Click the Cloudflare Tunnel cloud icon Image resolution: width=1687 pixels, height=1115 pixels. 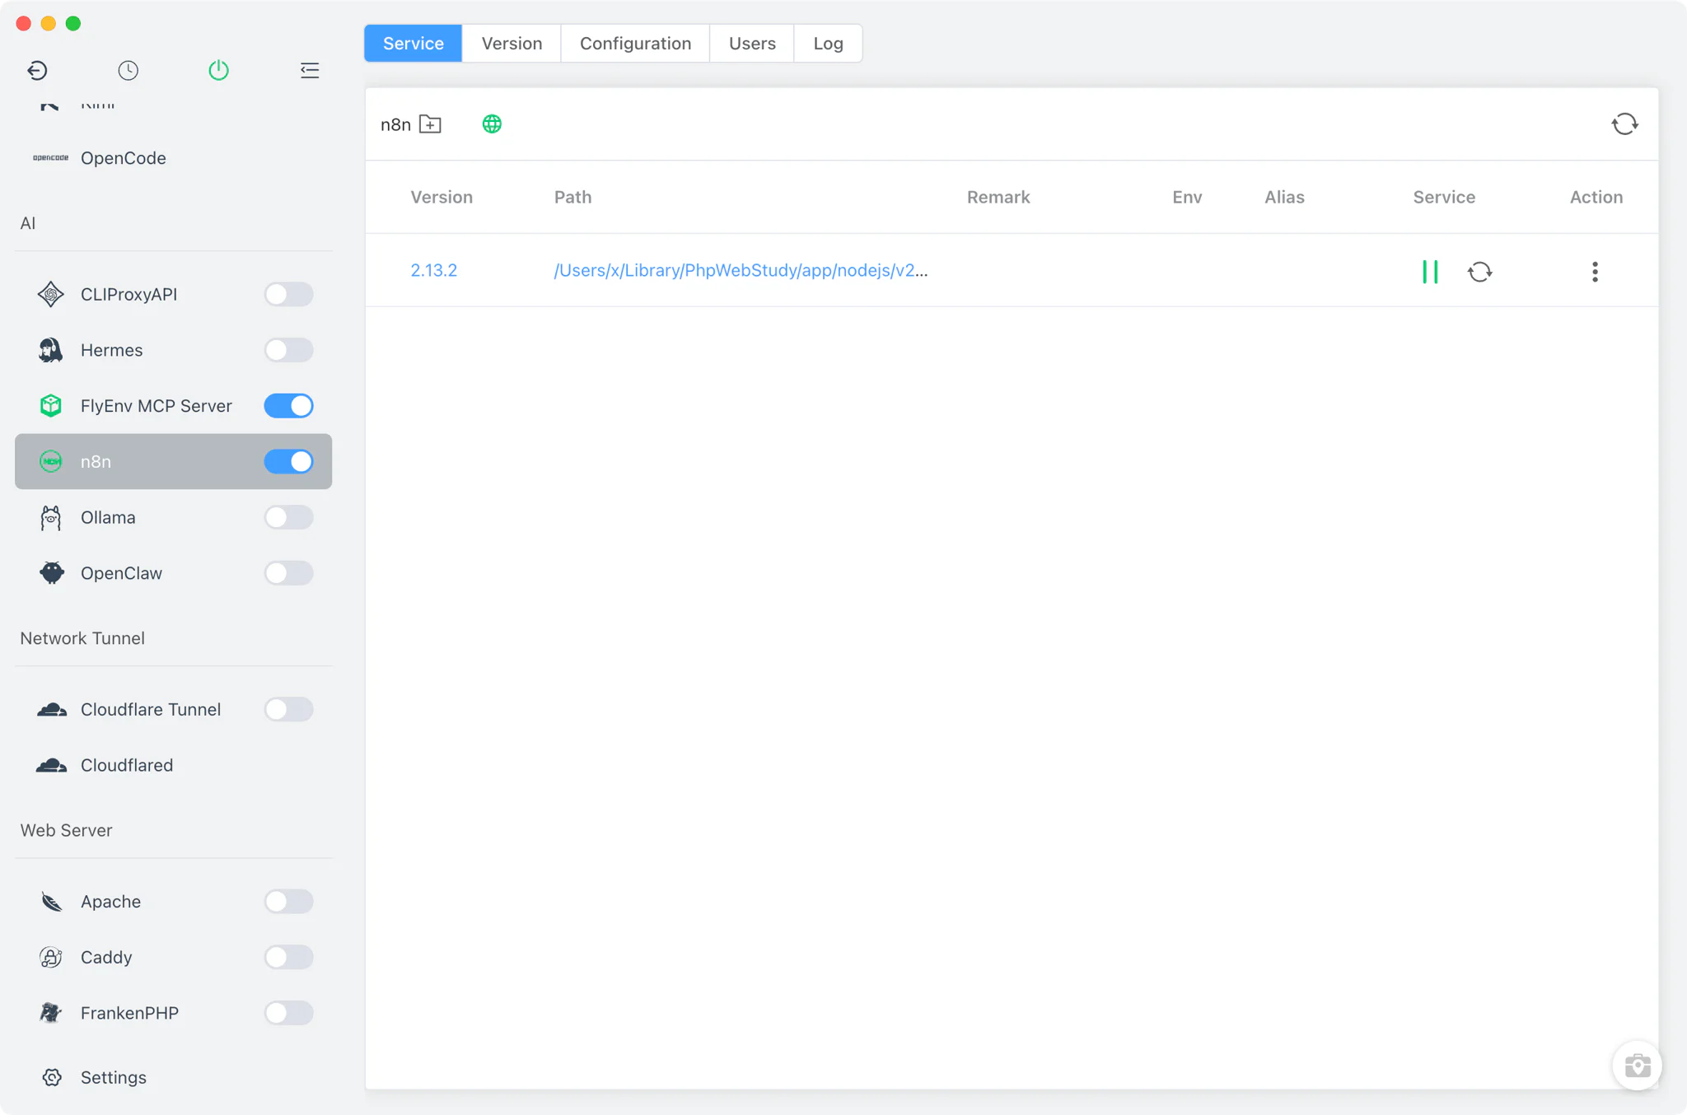click(x=51, y=710)
